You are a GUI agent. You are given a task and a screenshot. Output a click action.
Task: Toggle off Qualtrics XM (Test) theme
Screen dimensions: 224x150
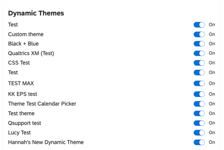point(199,53)
